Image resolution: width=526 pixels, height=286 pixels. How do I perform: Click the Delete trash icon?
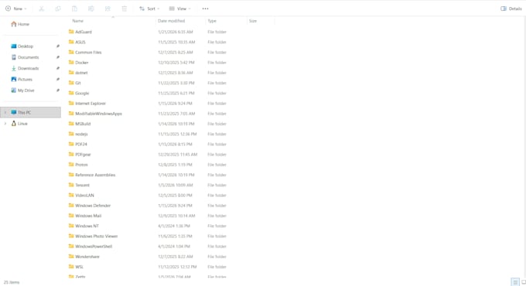pos(124,9)
